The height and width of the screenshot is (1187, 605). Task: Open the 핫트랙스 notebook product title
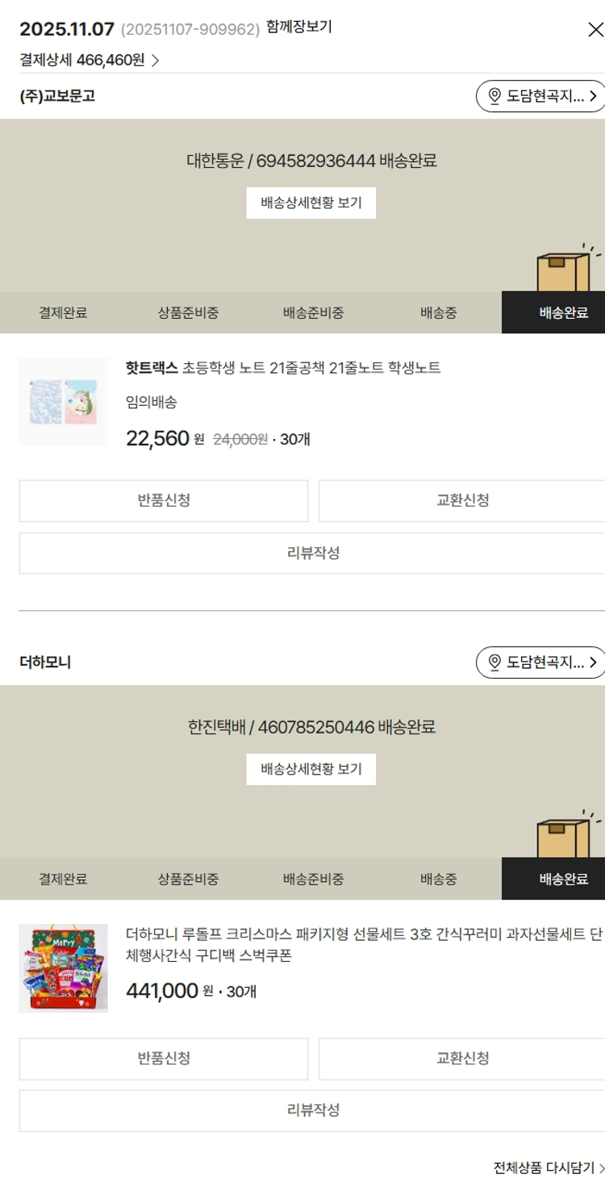click(283, 368)
